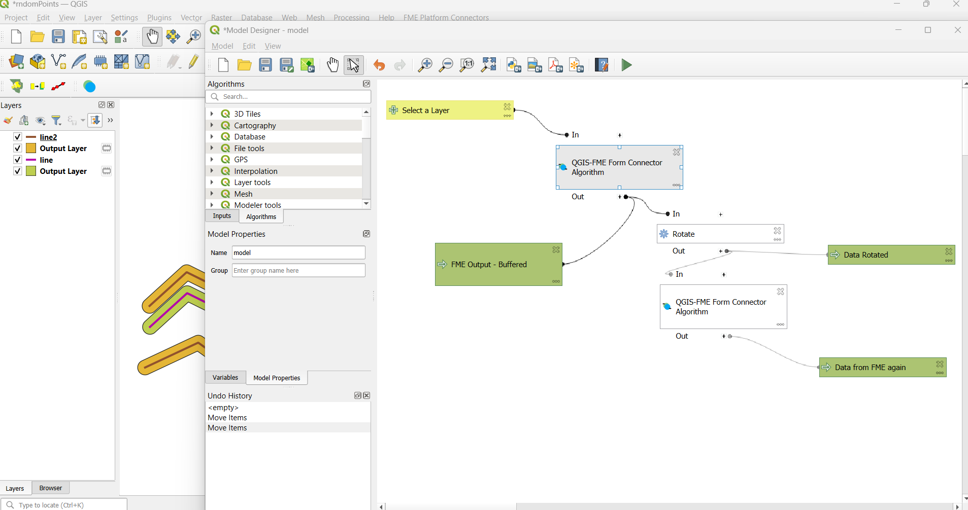The height and width of the screenshot is (510, 968).
Task: Click QGIS main Pan Map hand tool
Action: tap(152, 37)
